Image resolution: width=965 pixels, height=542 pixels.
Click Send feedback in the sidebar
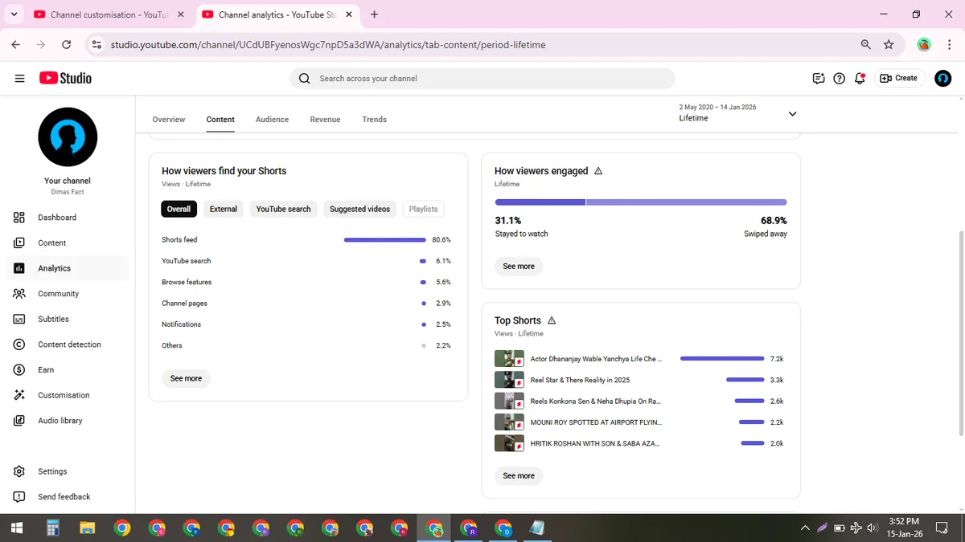coord(68,497)
